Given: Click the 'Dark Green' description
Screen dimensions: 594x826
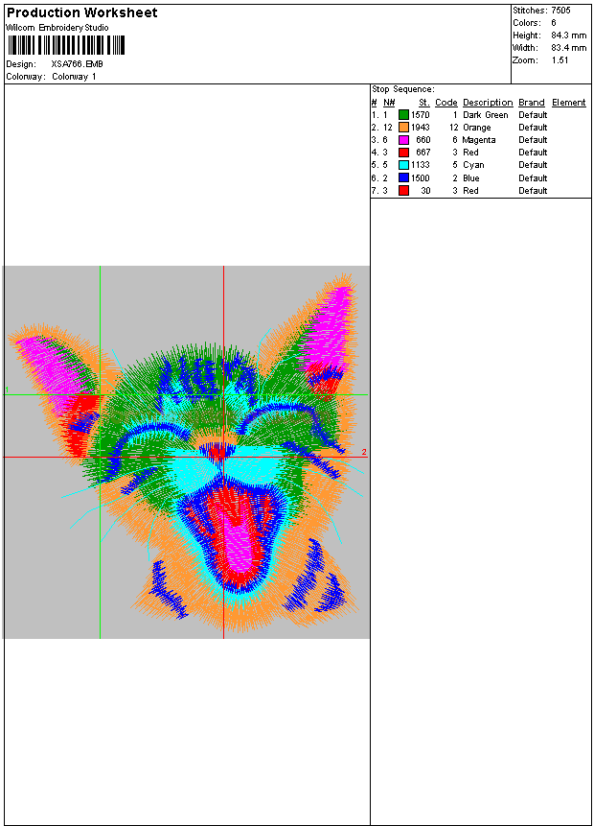Looking at the screenshot, I should pyautogui.click(x=486, y=115).
